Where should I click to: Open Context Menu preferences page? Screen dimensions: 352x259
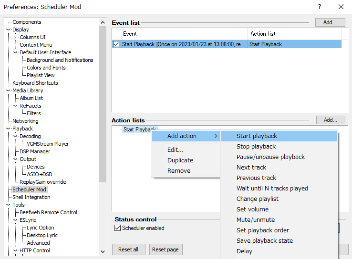(36, 45)
